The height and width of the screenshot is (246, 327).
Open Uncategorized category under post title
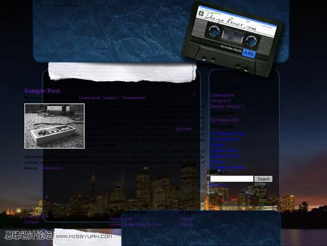coord(133,97)
